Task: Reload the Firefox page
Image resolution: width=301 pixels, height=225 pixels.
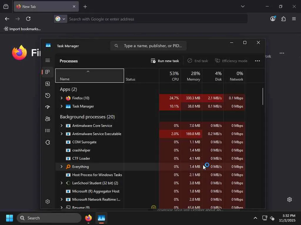Action: [x=28, y=19]
